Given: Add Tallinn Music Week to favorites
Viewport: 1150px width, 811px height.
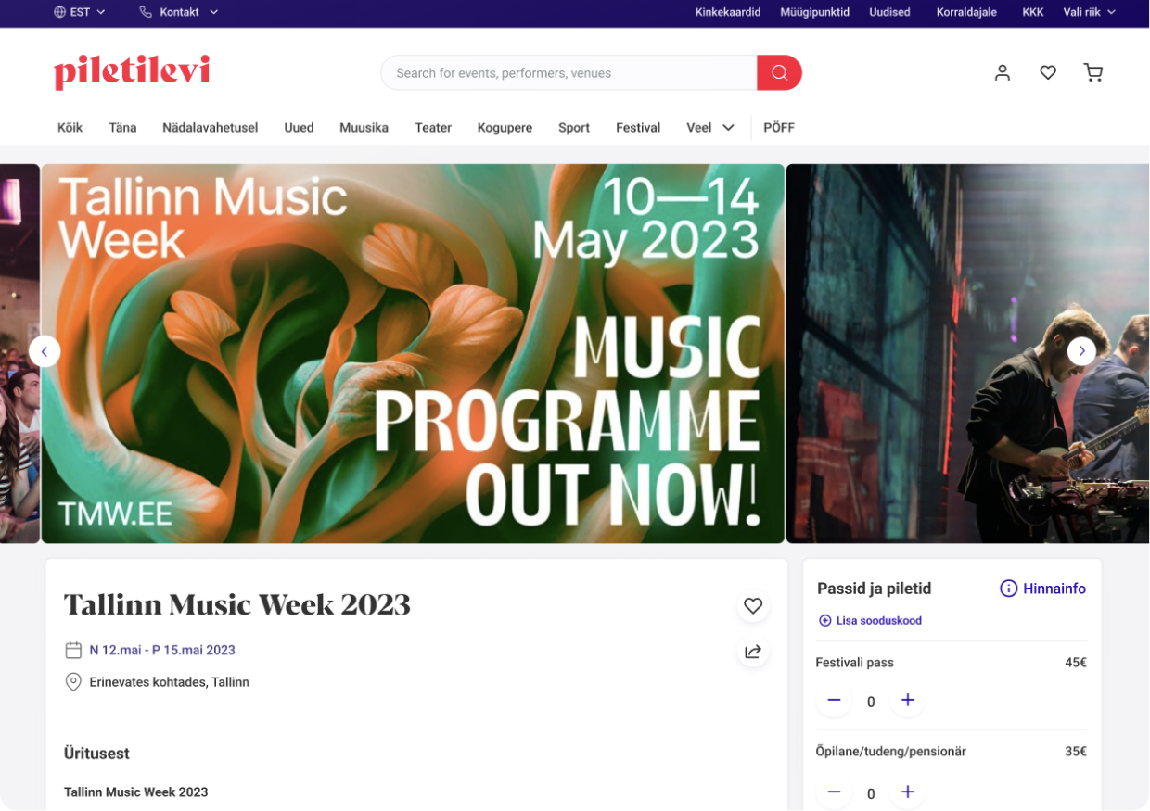Looking at the screenshot, I should point(753,606).
